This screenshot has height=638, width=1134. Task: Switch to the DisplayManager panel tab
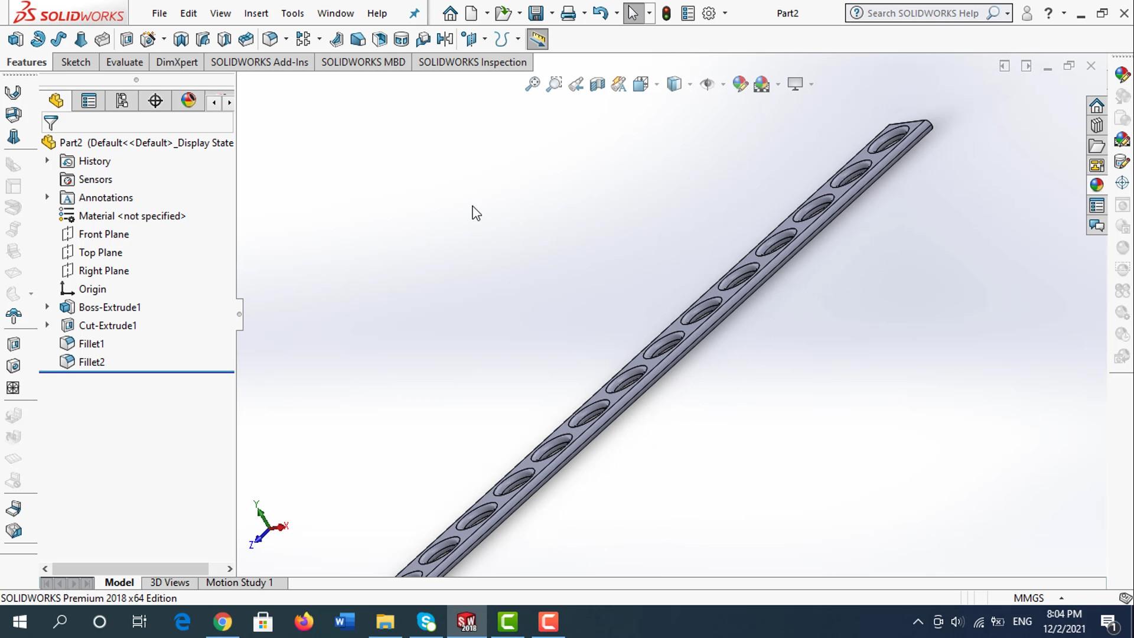coord(188,100)
